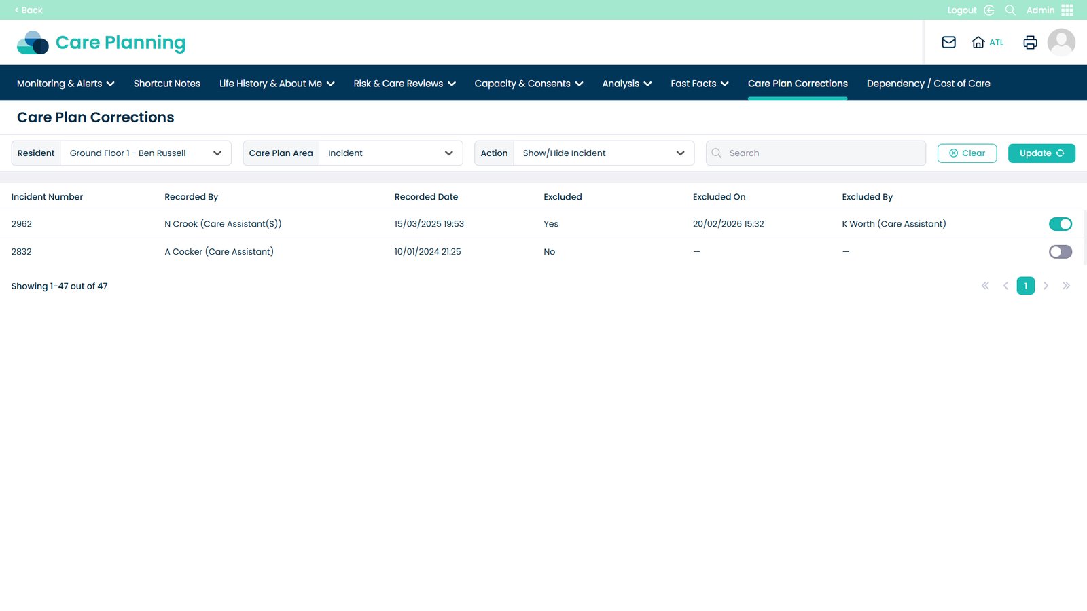Disable exclusion toggle for incident 2962
This screenshot has width=1087, height=611.
1060,224
